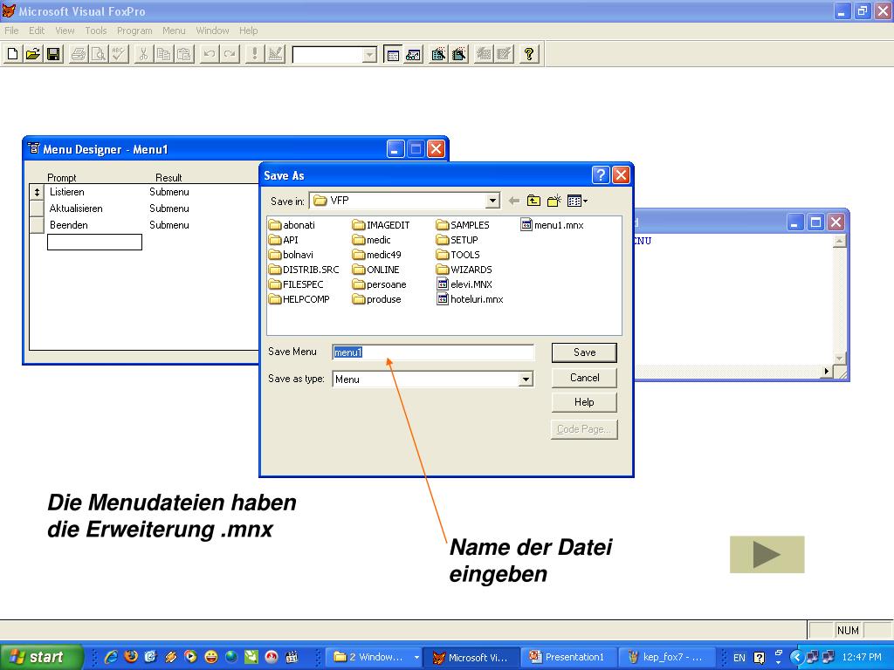The width and height of the screenshot is (894, 670).
Task: Switch to Presentation1 in the taskbar
Action: click(x=567, y=657)
